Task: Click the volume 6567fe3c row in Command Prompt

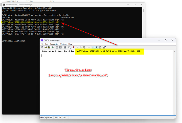Action: pos(30,32)
